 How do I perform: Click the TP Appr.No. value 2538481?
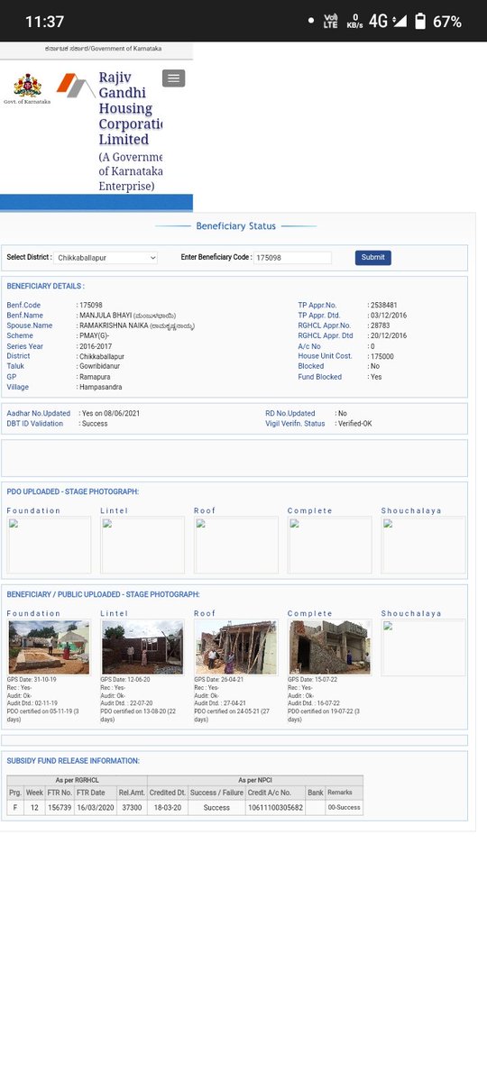pos(383,306)
